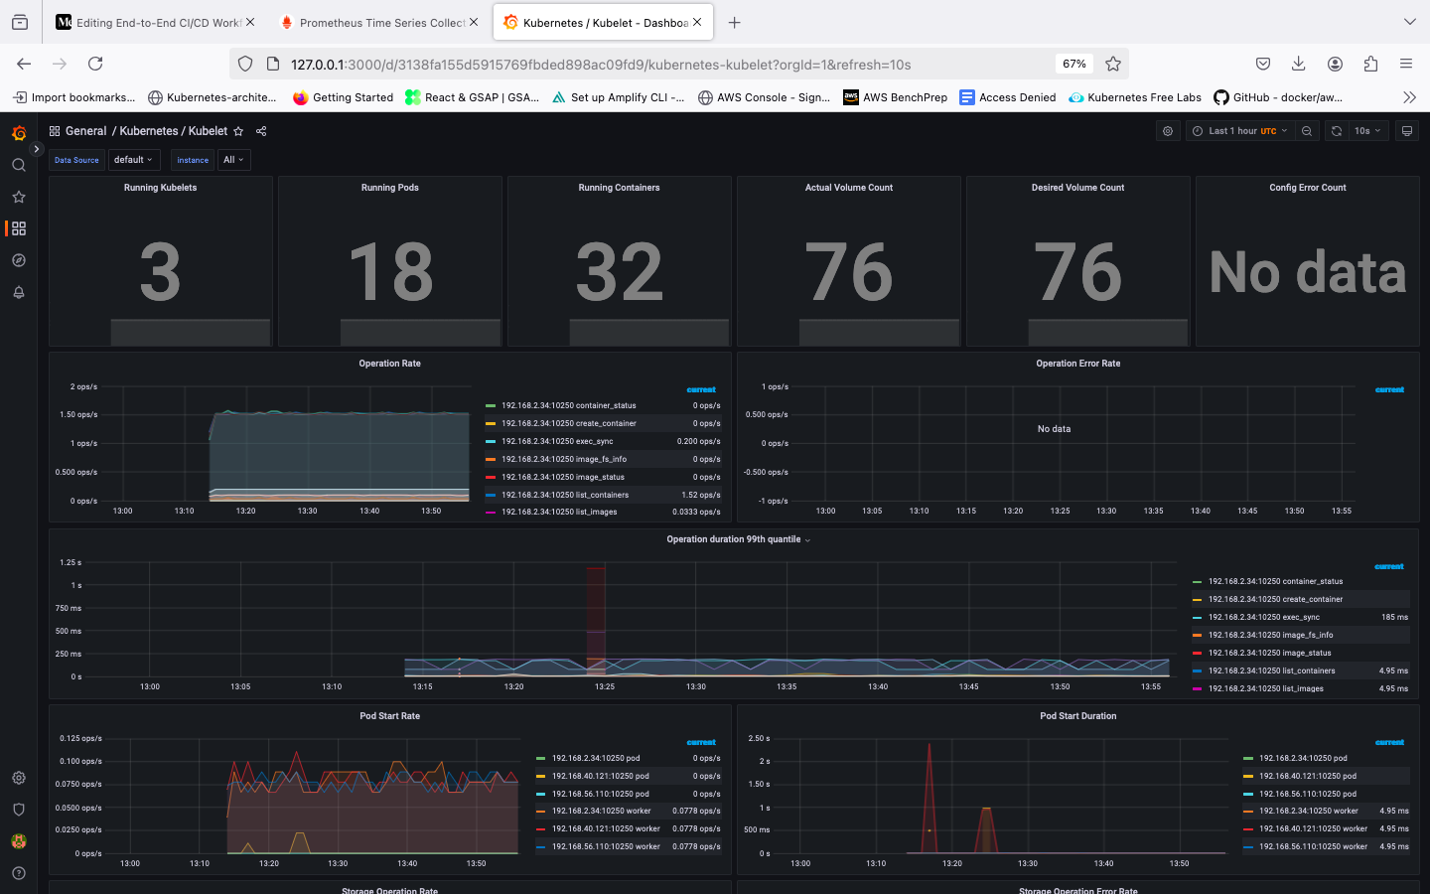Zoom out time range
Viewport: 1430px width, 894px height.
click(x=1307, y=131)
